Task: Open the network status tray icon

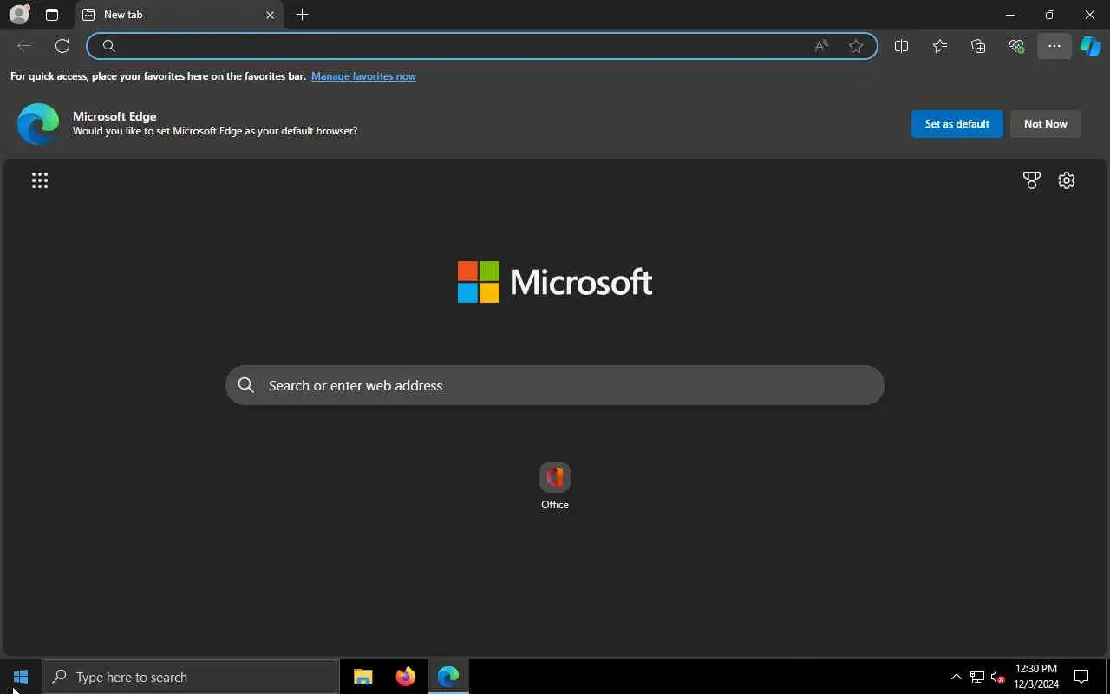Action: pyautogui.click(x=977, y=677)
